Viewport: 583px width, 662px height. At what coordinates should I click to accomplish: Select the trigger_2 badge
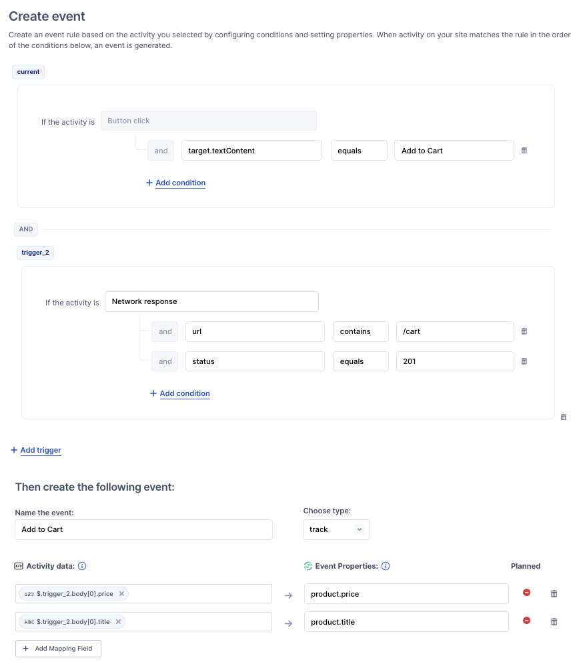35,253
